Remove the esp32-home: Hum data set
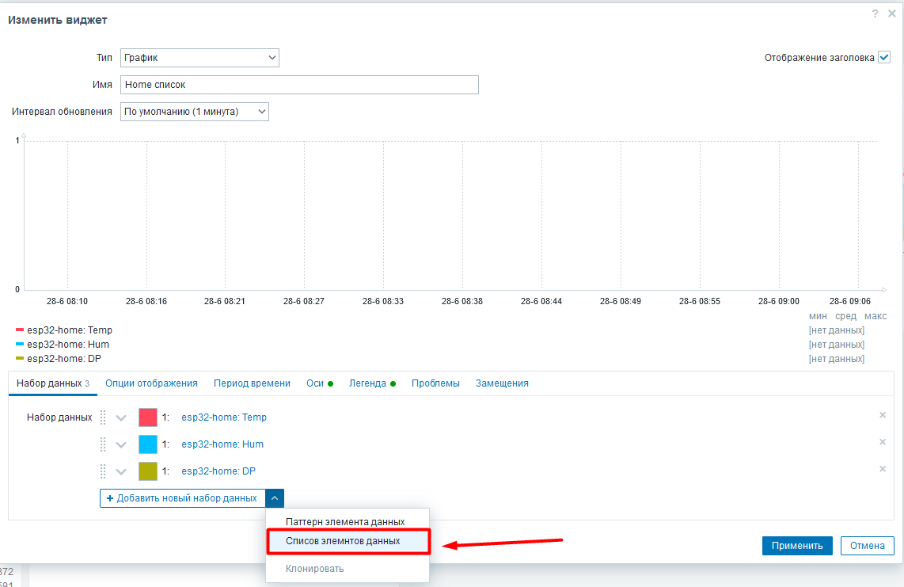The width and height of the screenshot is (904, 587). [x=883, y=442]
